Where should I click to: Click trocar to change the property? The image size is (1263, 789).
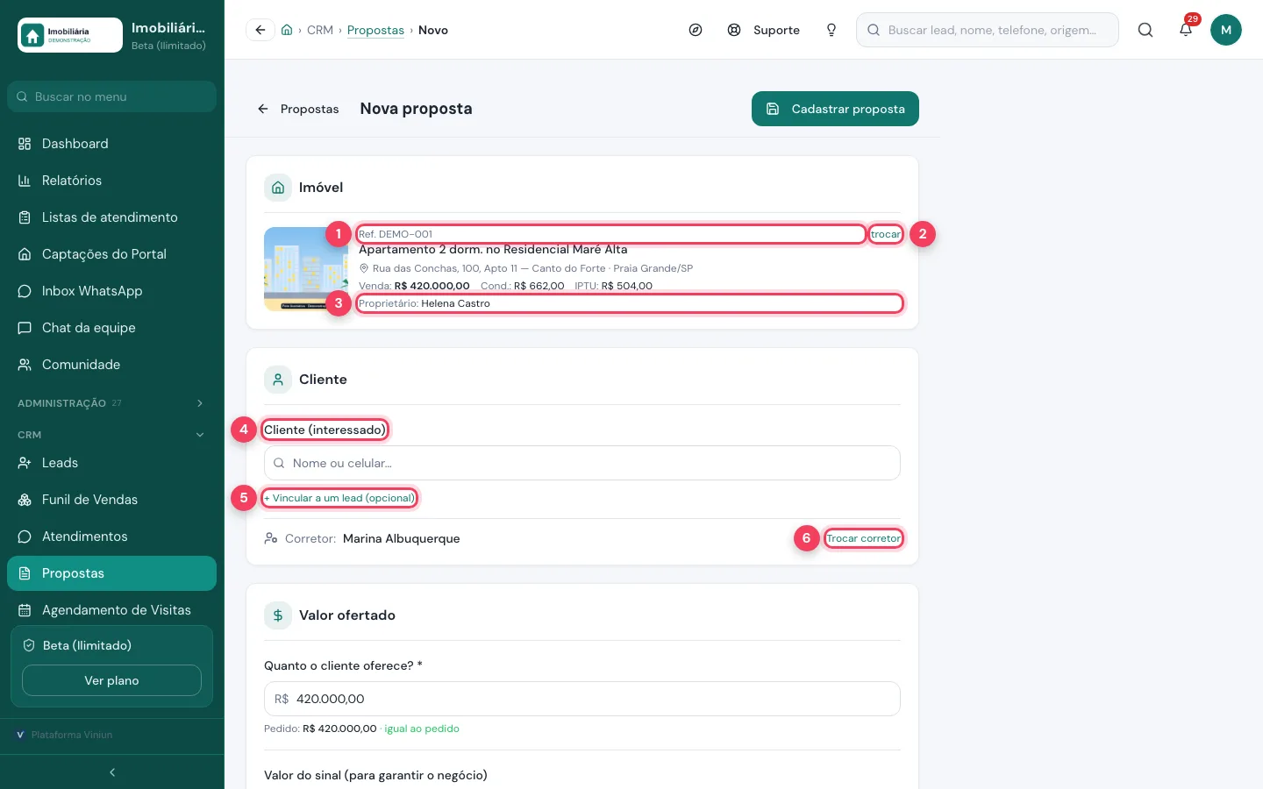point(886,234)
